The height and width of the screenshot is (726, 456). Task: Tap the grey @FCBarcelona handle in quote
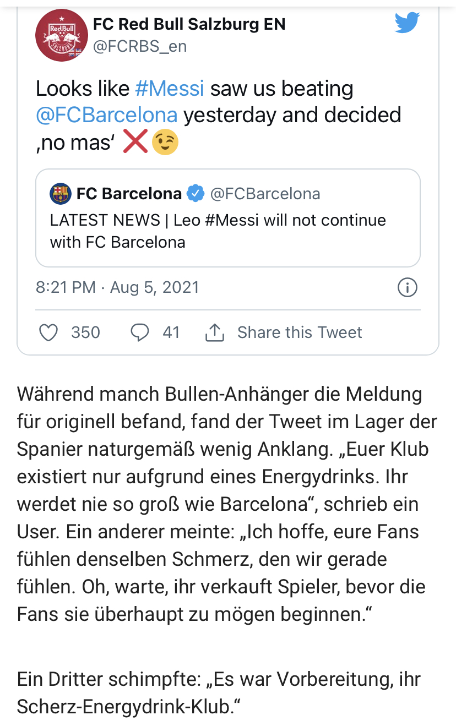point(265,194)
